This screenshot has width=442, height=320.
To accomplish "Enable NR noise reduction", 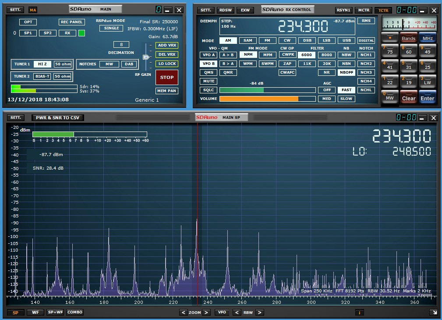I will [x=326, y=72].
